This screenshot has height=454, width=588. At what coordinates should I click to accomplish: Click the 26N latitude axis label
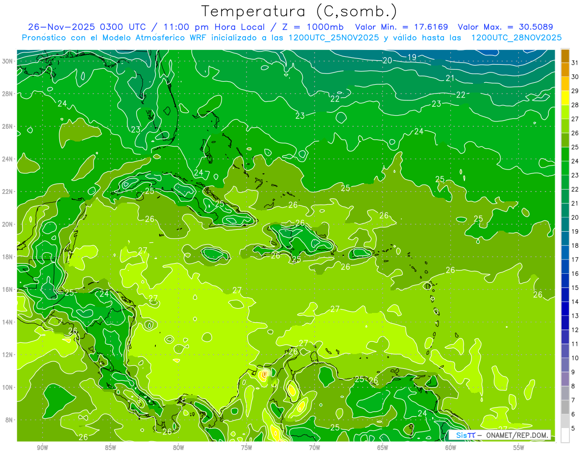click(x=7, y=126)
